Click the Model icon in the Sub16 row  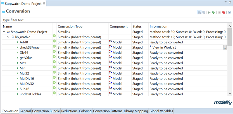pyautogui.click(x=111, y=88)
